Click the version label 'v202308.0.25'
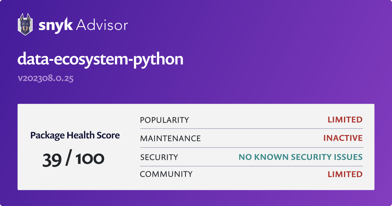Screen dimensions: 392x206 click(45, 79)
